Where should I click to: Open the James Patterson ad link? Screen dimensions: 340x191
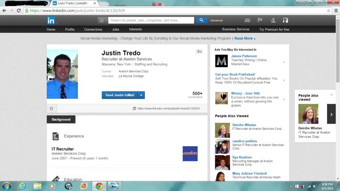[244, 56]
